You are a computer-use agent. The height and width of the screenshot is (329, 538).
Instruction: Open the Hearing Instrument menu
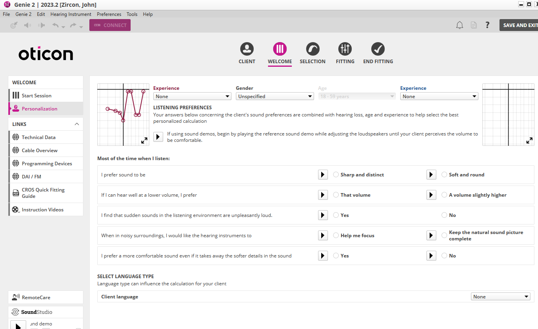click(x=71, y=14)
